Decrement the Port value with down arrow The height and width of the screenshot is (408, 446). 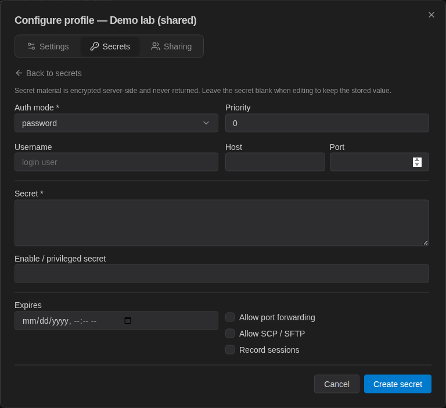pos(417,164)
